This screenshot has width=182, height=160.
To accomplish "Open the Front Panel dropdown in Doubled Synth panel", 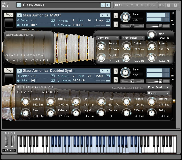I will click(x=158, y=87).
